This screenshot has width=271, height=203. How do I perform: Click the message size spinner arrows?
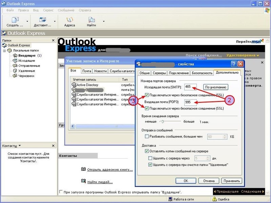pyautogui.click(x=225, y=137)
